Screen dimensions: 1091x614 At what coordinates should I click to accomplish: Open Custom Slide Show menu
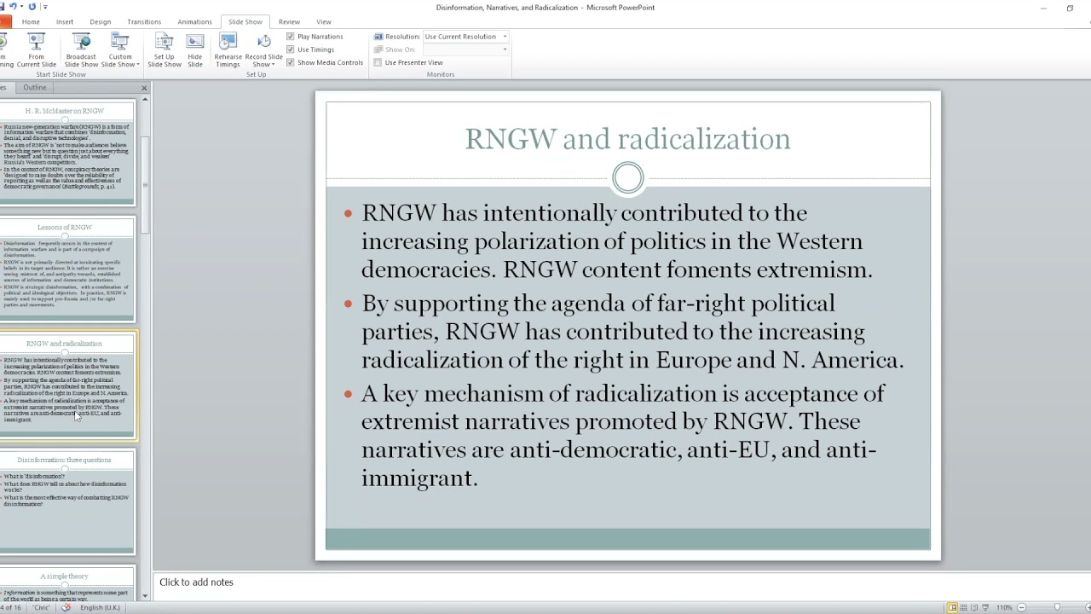click(x=120, y=50)
